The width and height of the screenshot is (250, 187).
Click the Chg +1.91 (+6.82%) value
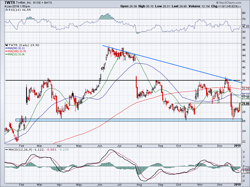pyautogui.click(x=225, y=6)
